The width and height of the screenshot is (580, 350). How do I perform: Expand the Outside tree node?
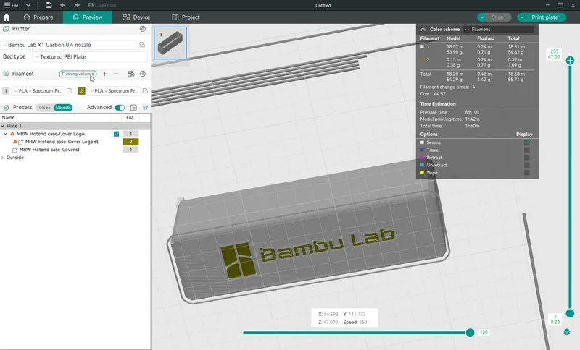[x=3, y=158]
